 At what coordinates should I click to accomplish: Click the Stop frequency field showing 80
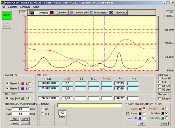pyautogui.click(x=20, y=109)
